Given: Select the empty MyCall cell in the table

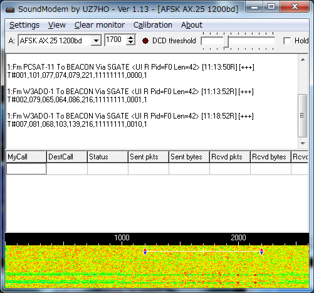Looking at the screenshot, I should [26, 169].
